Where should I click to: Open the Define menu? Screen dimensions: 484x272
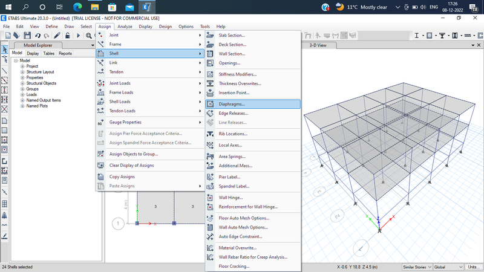click(51, 27)
